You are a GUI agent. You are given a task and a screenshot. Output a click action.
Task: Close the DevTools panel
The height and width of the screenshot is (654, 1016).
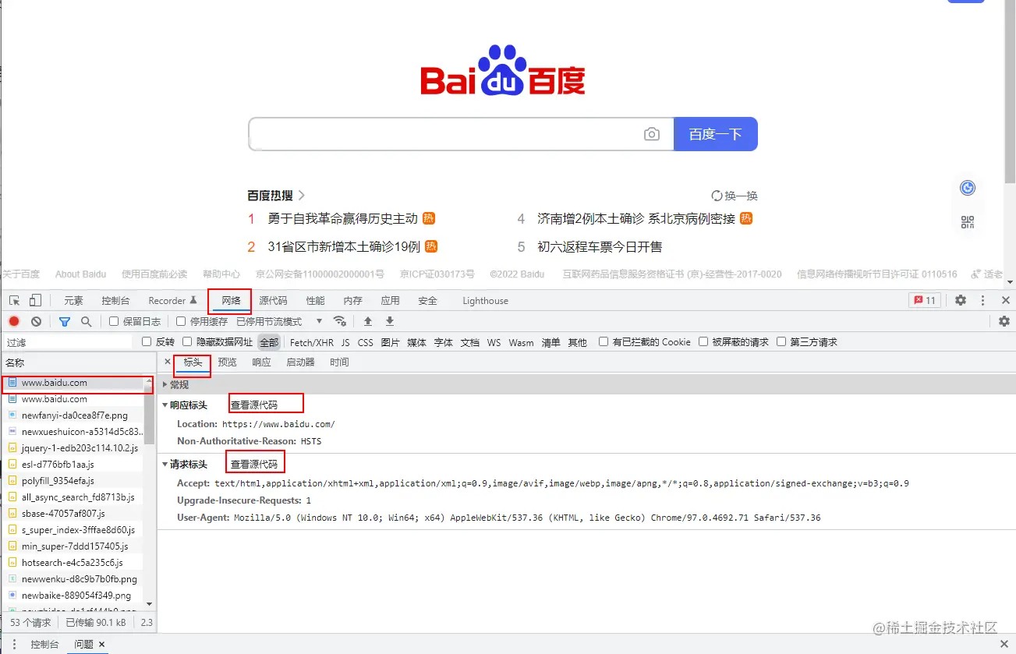(1005, 300)
